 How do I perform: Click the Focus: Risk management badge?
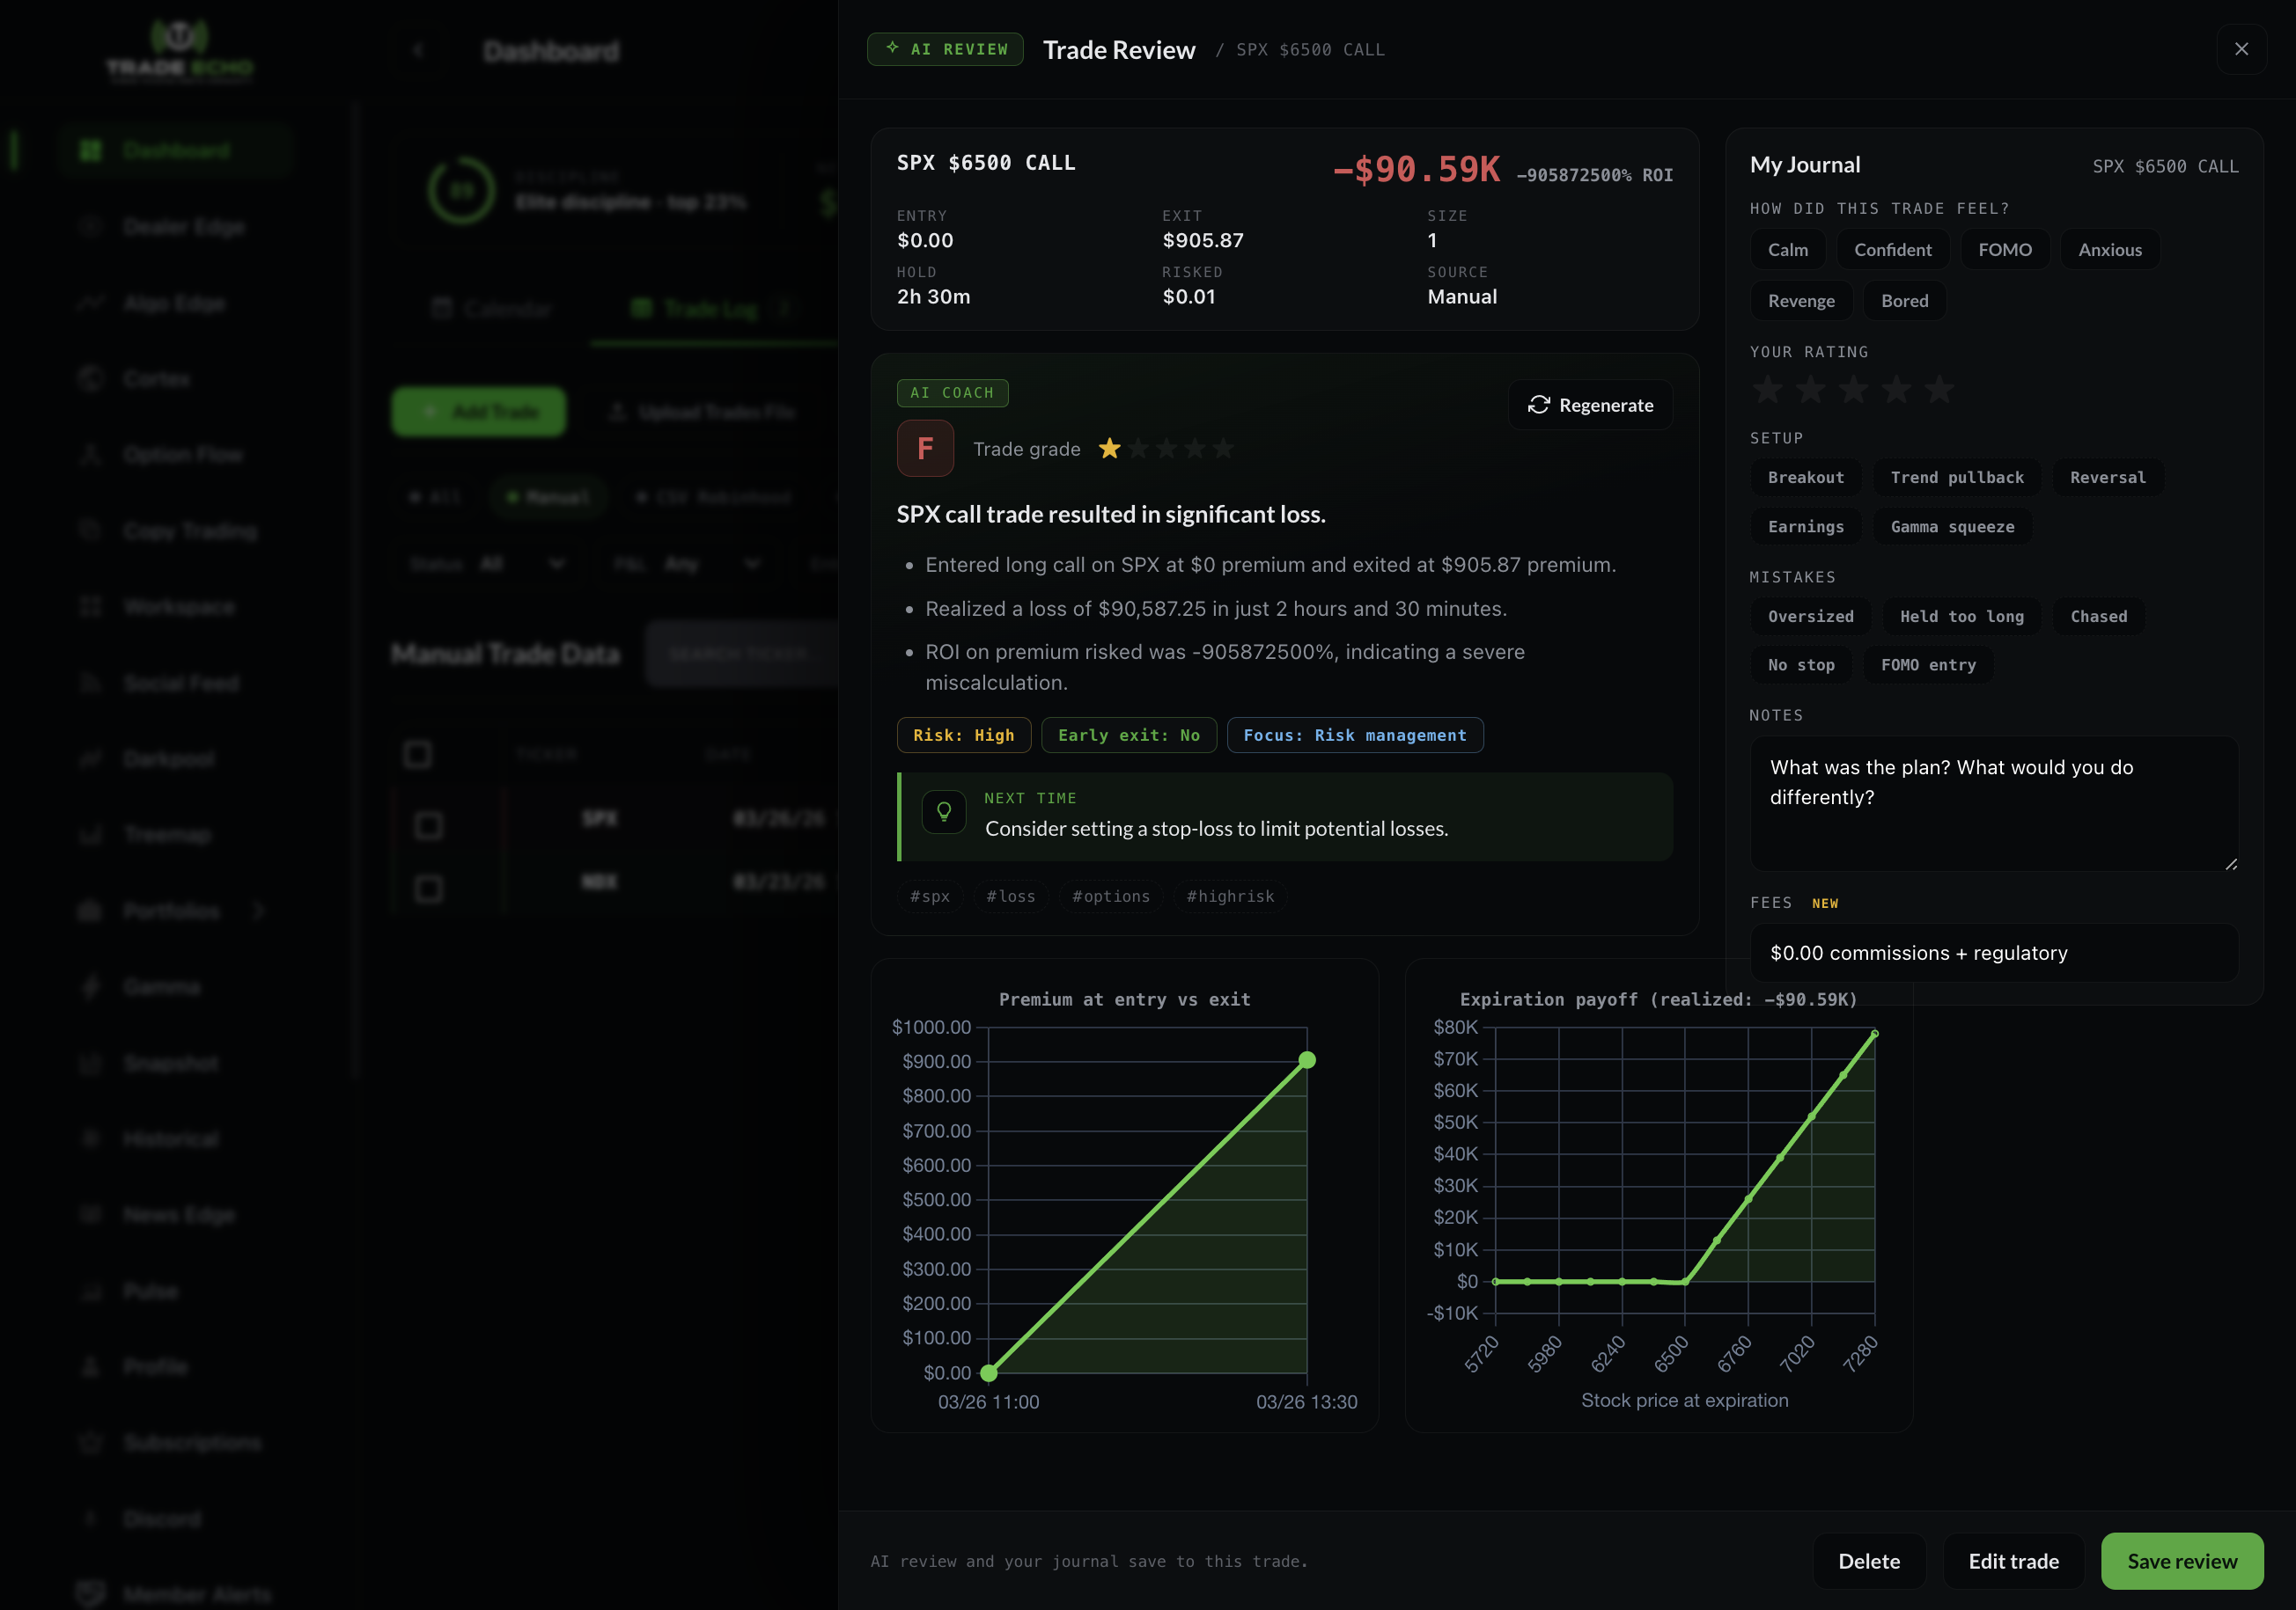click(x=1354, y=735)
